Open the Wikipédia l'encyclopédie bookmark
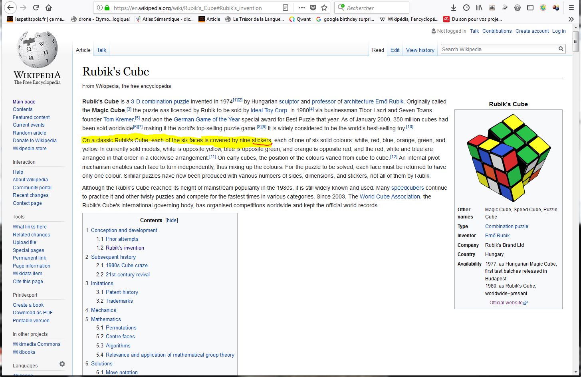 coord(409,19)
